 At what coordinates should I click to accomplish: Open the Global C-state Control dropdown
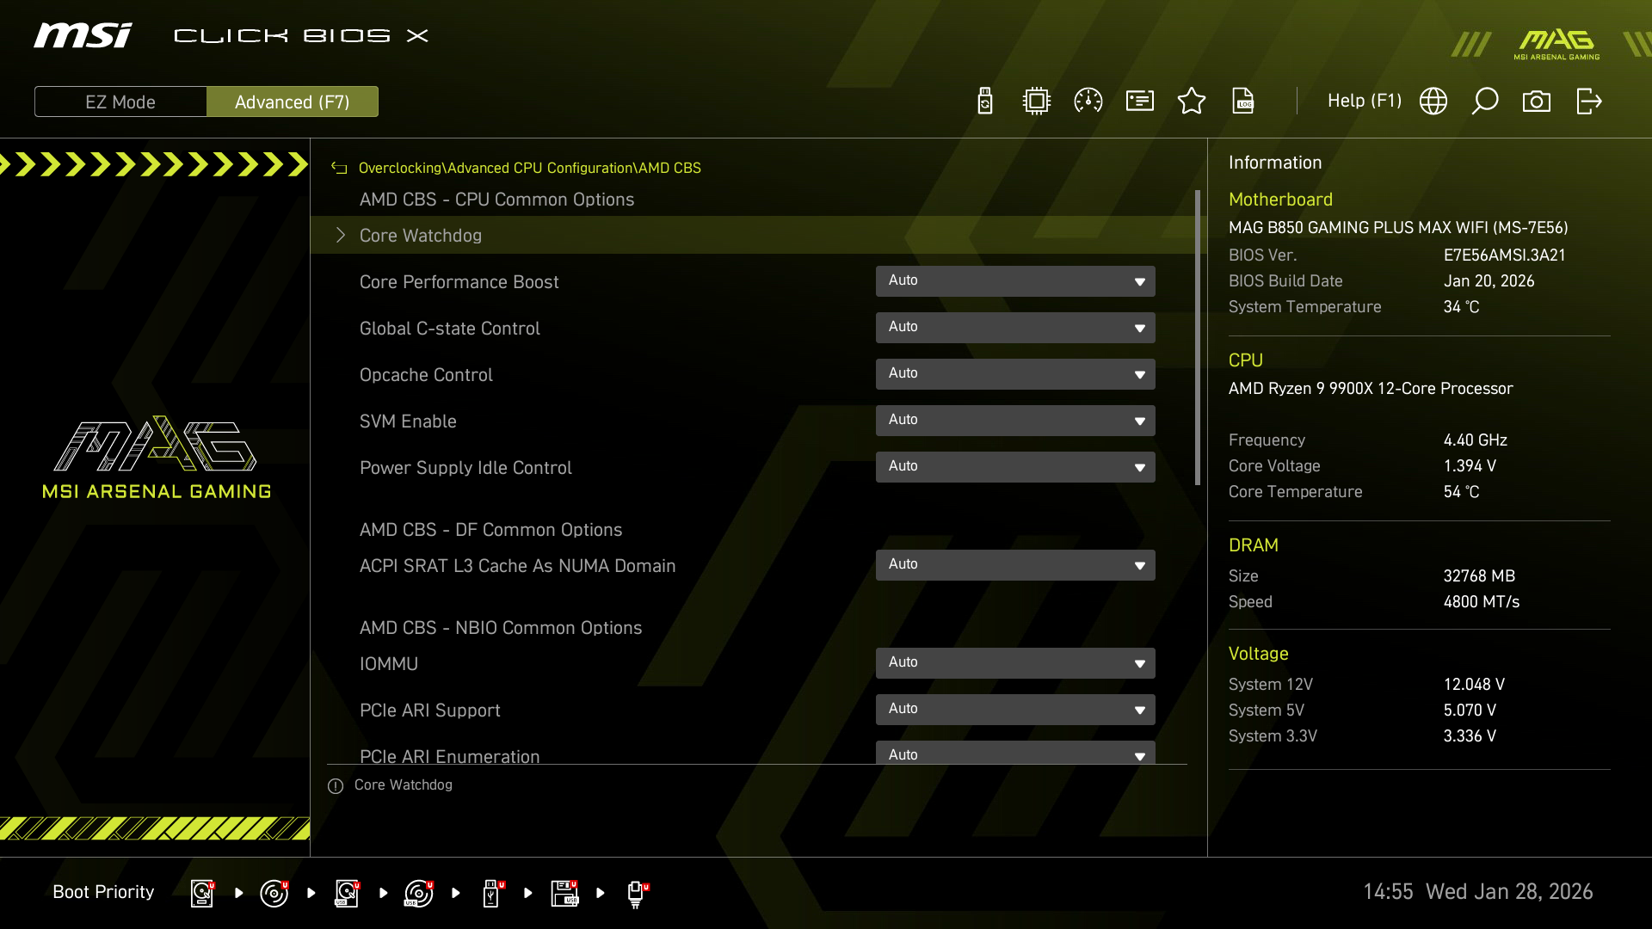point(1015,328)
